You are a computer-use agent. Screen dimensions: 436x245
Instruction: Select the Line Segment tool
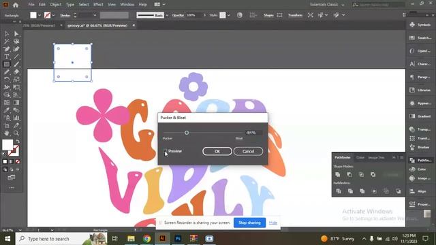16,56
